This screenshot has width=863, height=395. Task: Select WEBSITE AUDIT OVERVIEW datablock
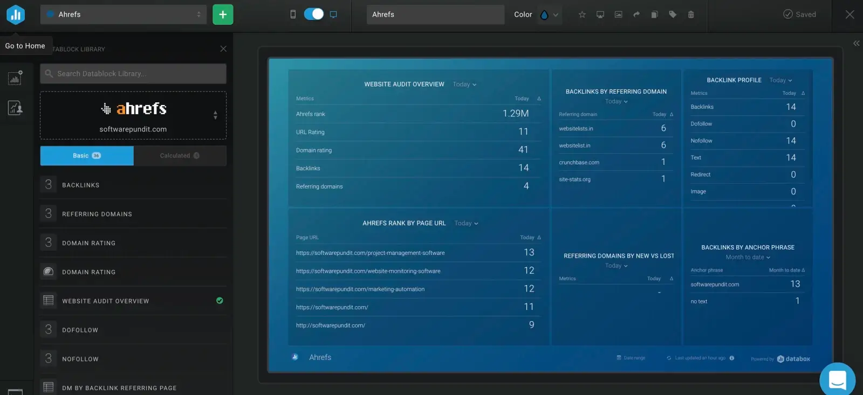(133, 301)
